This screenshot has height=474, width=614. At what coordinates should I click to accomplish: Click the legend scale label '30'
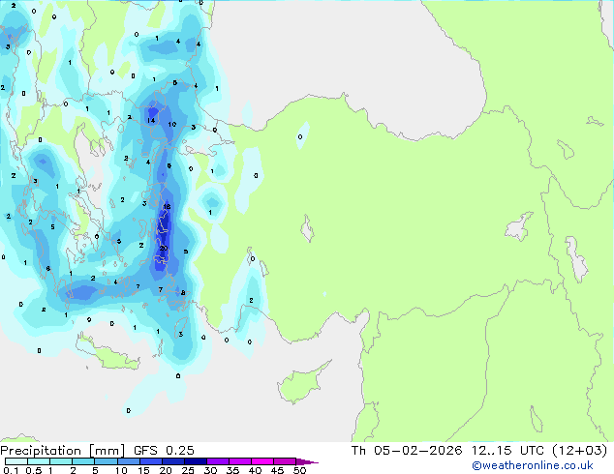pos(210,470)
